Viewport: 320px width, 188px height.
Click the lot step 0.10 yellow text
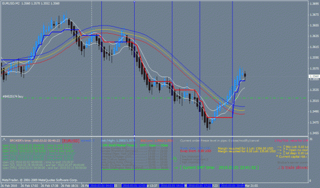[297, 153]
